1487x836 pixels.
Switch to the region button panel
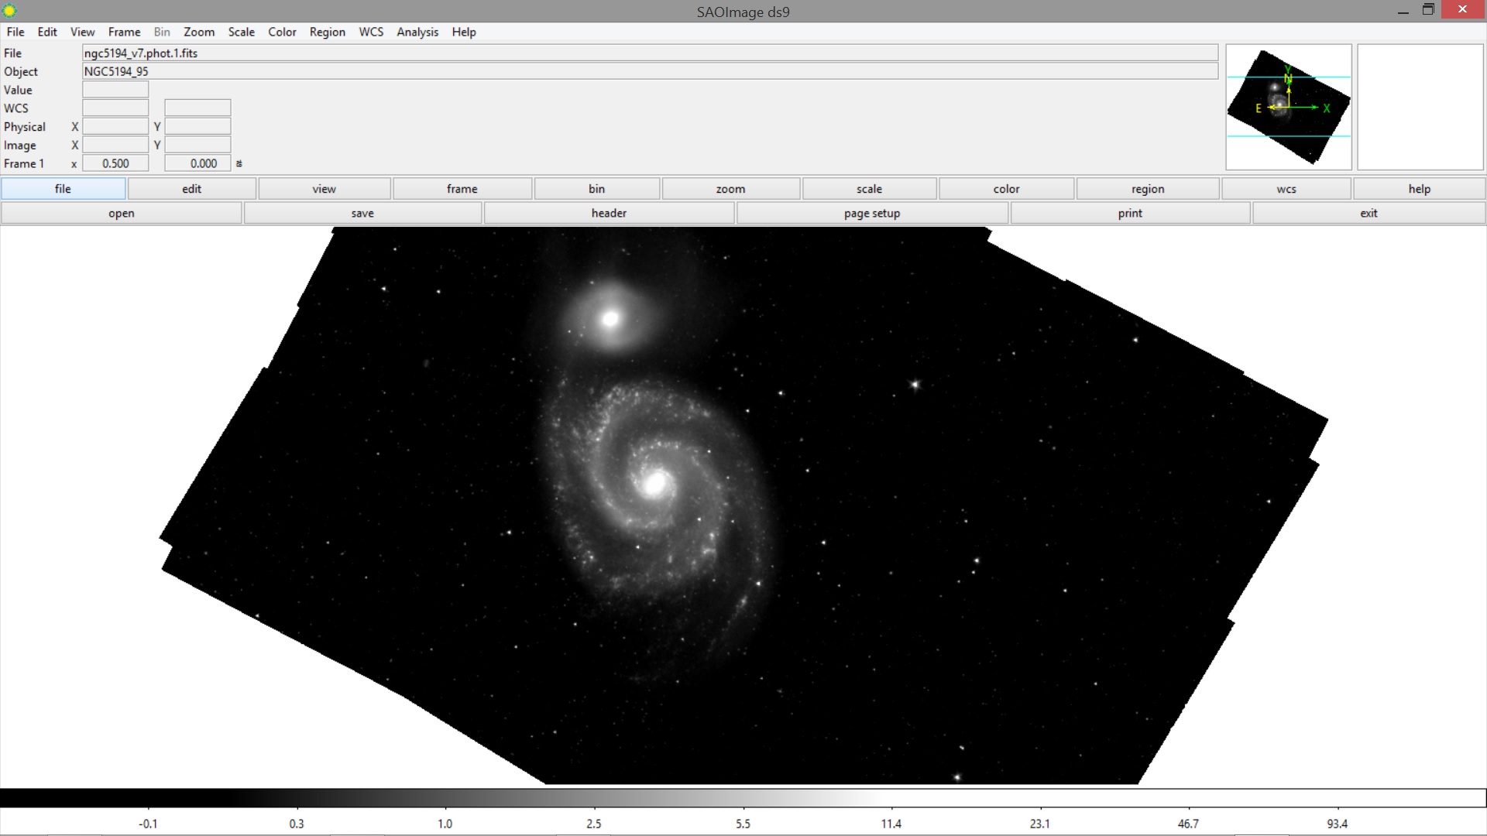tap(1147, 188)
